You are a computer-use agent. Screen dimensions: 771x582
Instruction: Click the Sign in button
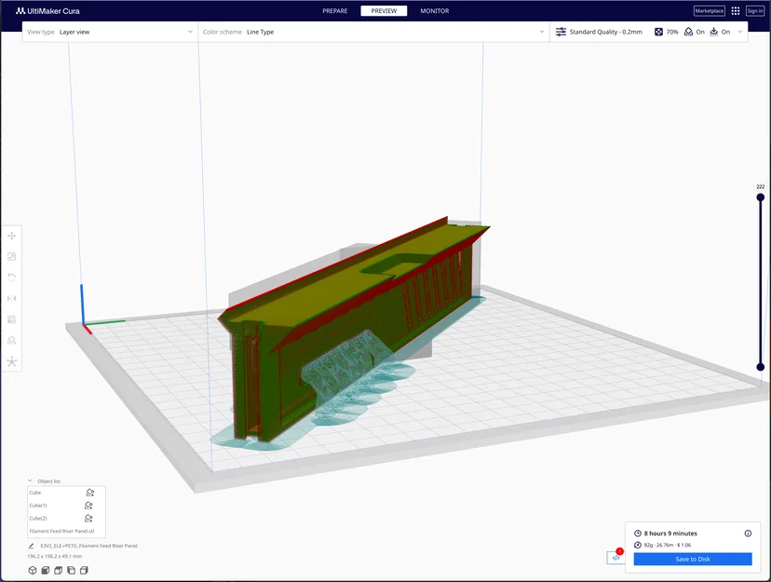(755, 11)
